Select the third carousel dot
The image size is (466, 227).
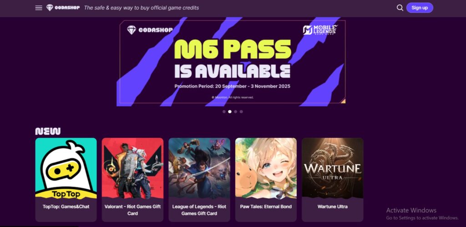point(235,112)
